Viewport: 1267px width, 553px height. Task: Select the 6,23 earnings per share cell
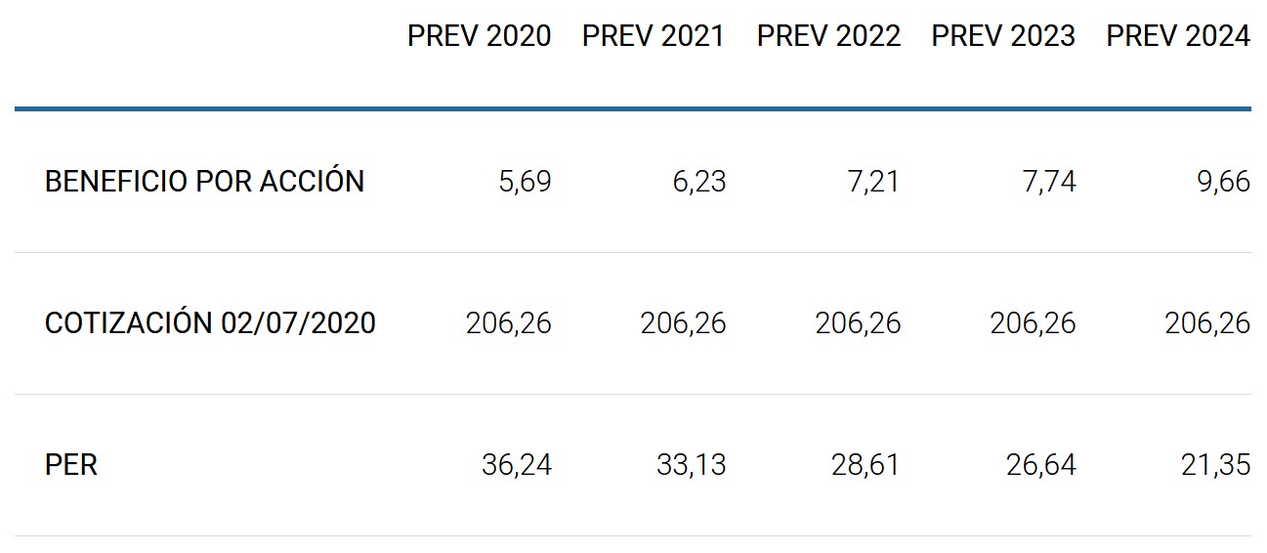[x=699, y=182]
